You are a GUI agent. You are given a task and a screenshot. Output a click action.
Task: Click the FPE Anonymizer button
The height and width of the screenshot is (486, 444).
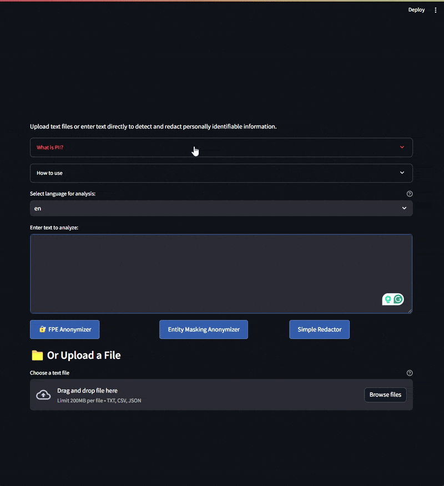click(64, 329)
